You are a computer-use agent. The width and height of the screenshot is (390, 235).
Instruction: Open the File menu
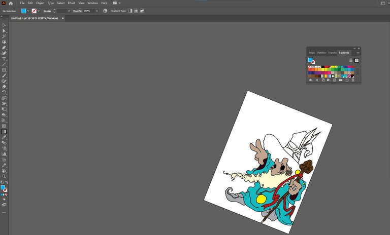point(22,3)
